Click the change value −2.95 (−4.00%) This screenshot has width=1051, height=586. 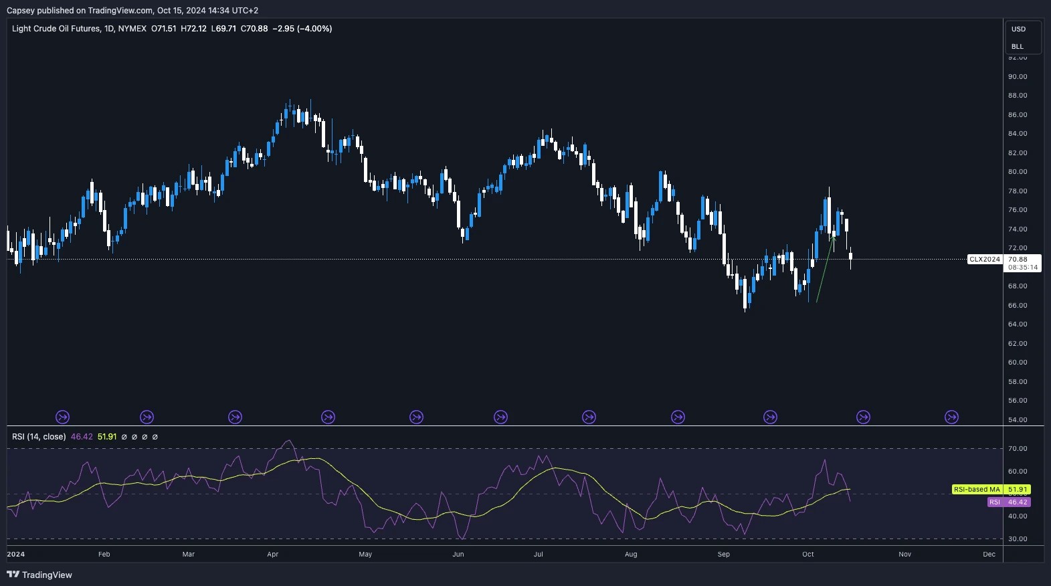click(302, 29)
